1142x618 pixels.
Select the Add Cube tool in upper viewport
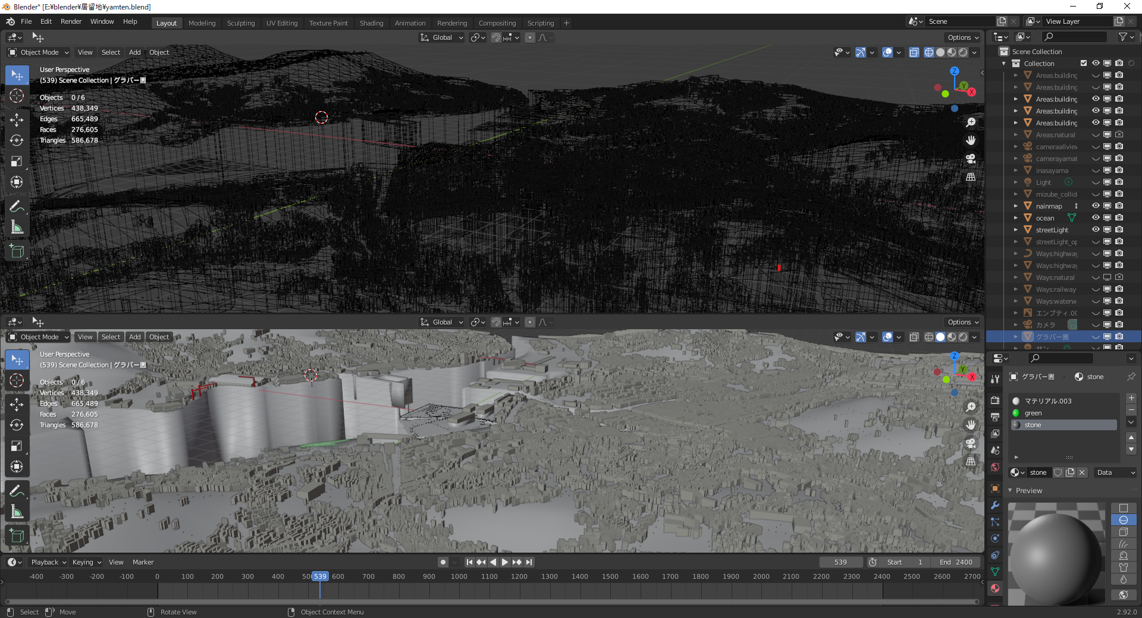[x=17, y=251]
